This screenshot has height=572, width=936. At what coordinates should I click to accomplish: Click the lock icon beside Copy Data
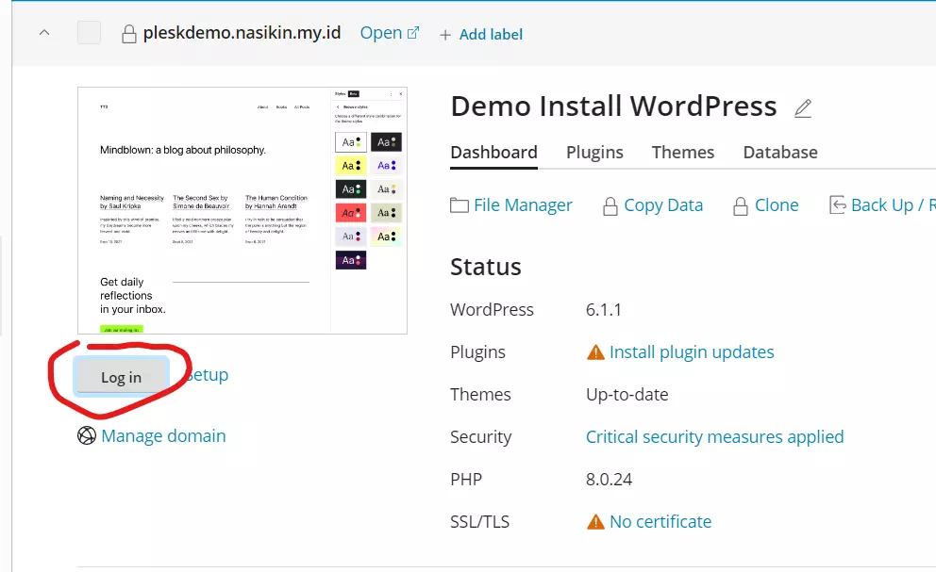click(x=610, y=206)
